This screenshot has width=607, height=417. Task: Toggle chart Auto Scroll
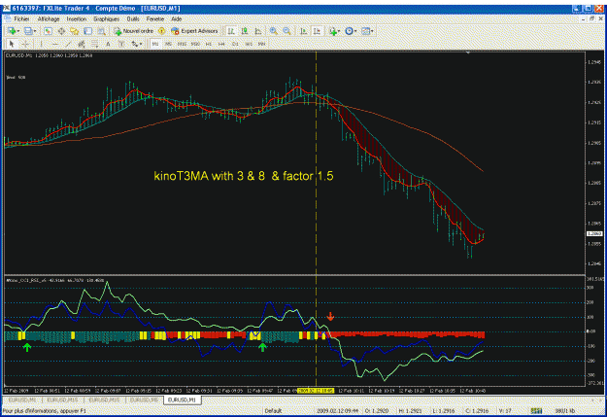pos(303,31)
